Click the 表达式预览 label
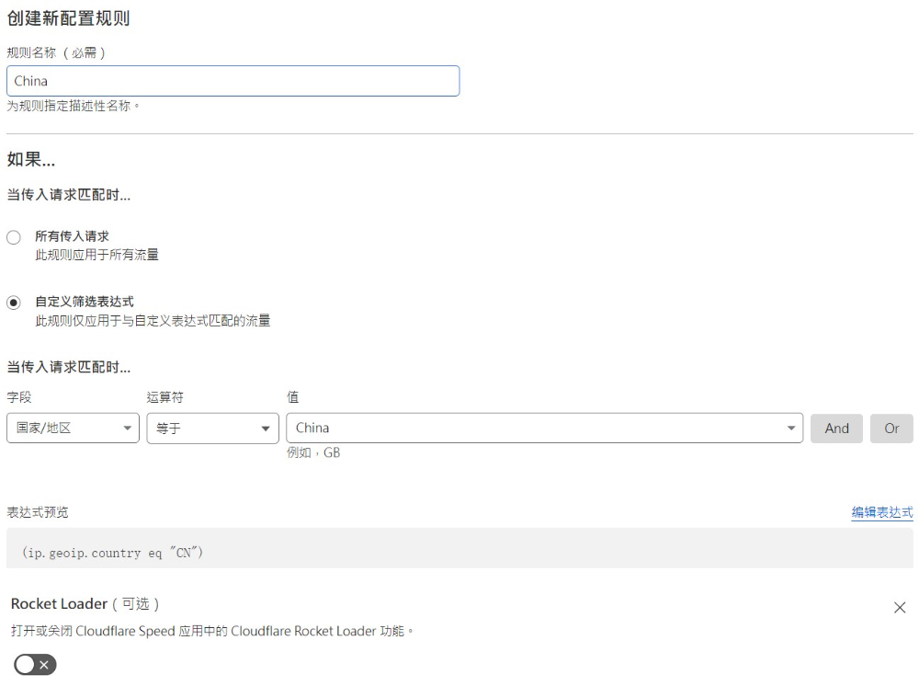 38,512
